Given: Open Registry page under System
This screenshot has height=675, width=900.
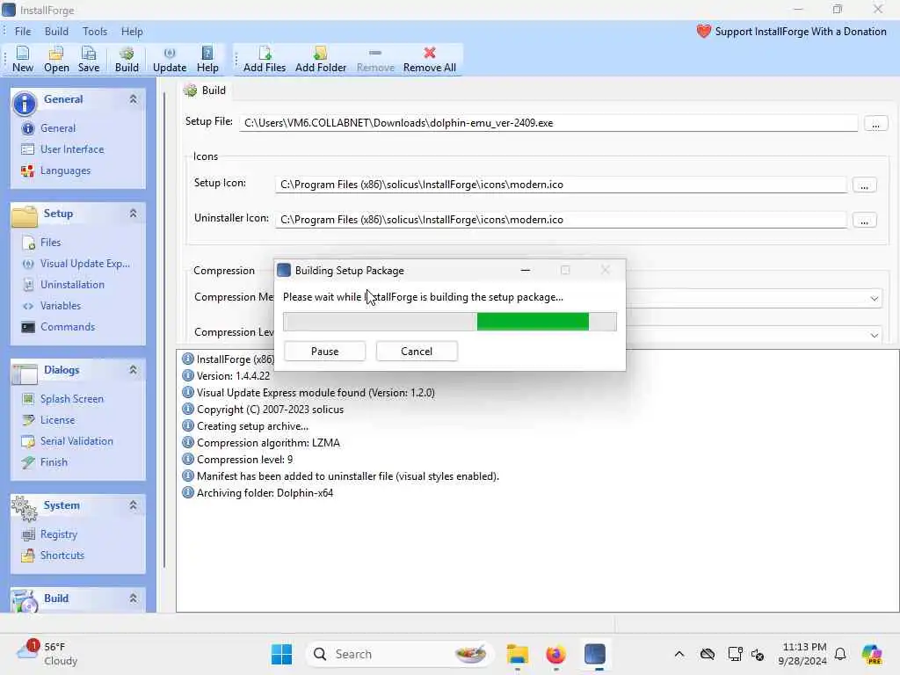Looking at the screenshot, I should click(x=58, y=534).
